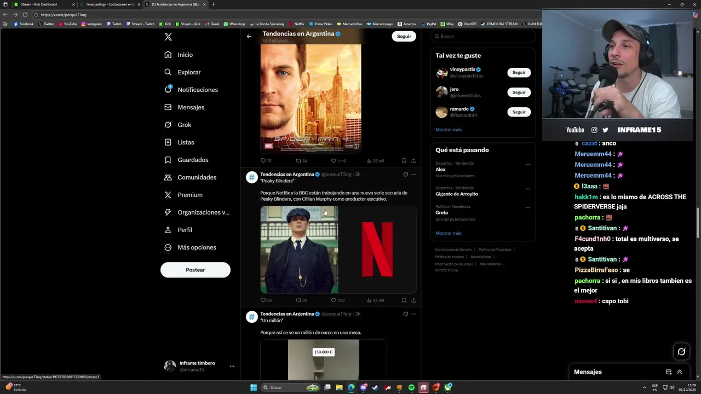This screenshot has width=701, height=394.
Task: Open the Netflix logo image in tweet
Action: 377,250
